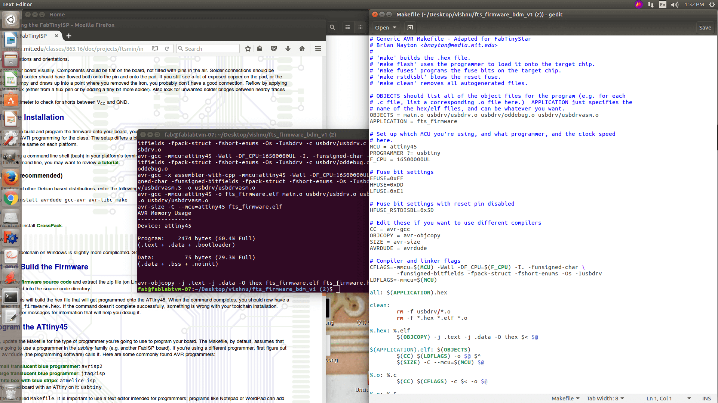Create new document in gedit toolbar
This screenshot has width=718, height=403.
click(x=410, y=28)
